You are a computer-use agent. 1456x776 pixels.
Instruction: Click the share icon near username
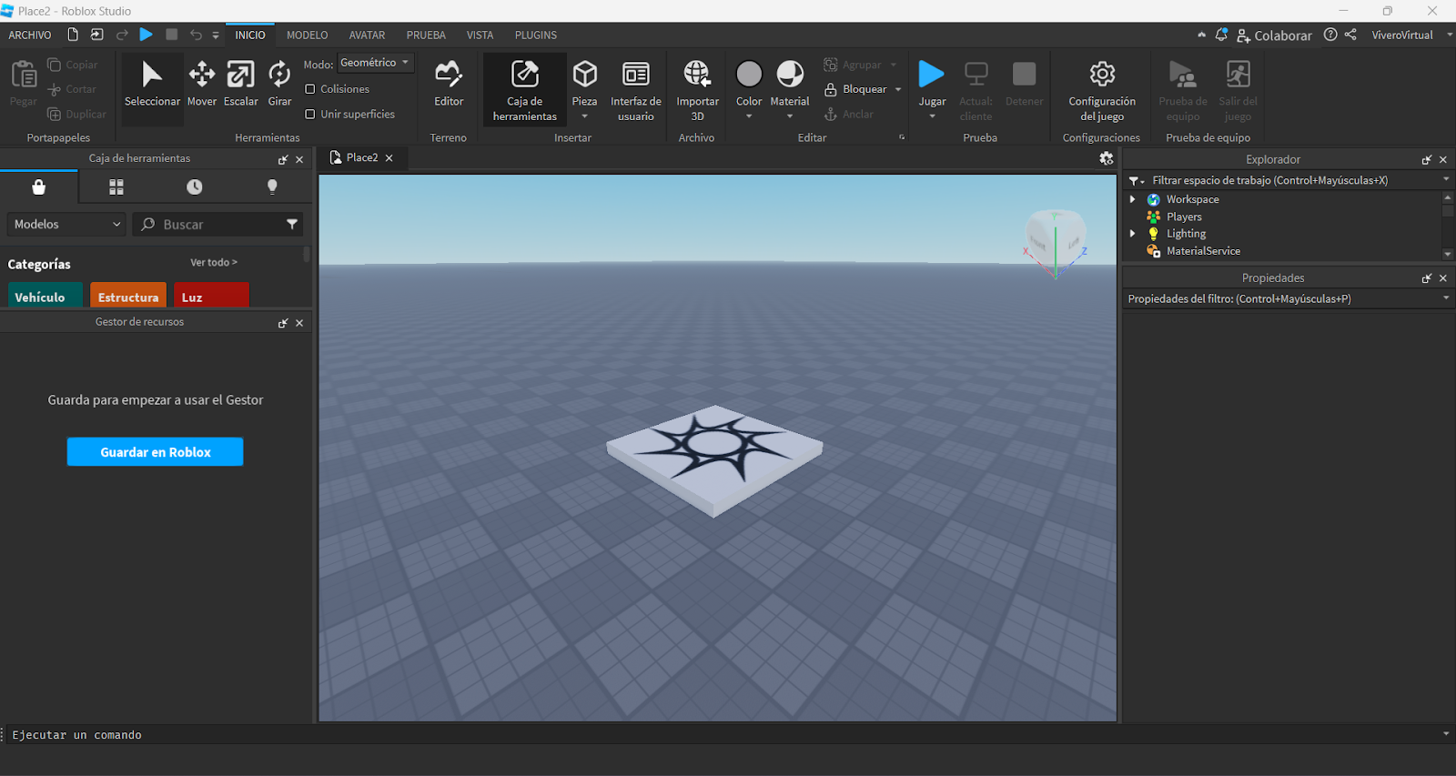tap(1351, 35)
